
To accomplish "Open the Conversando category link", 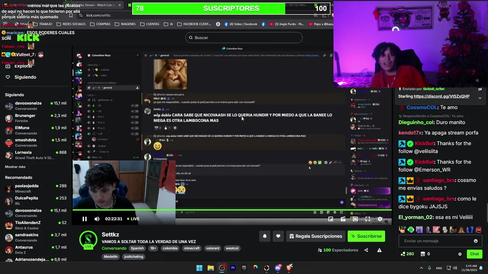I will click(x=114, y=248).
